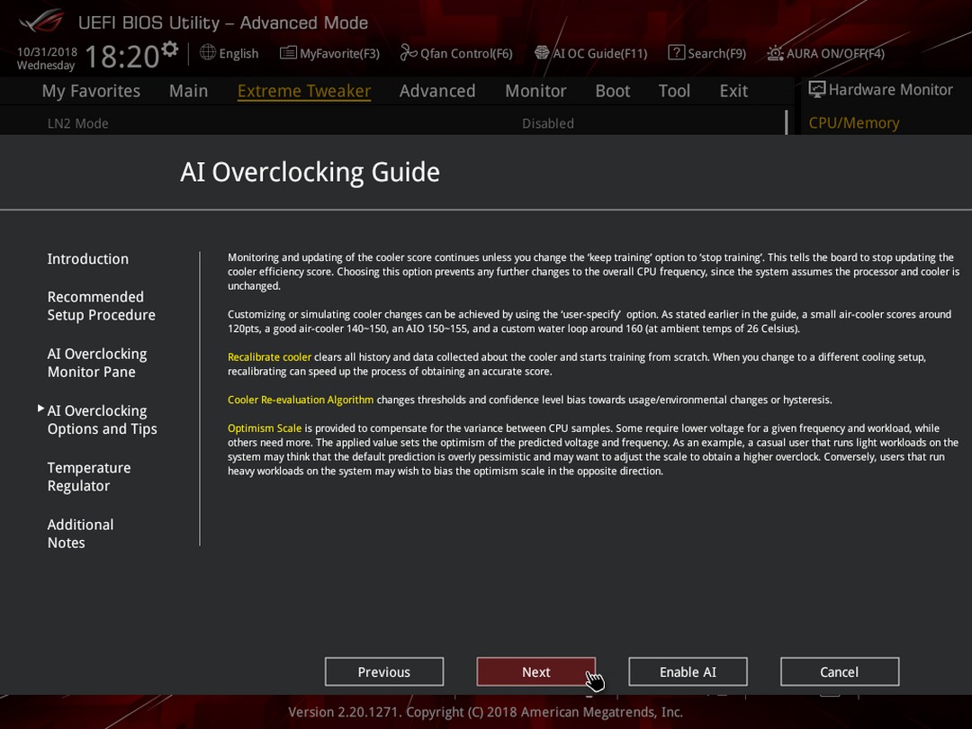Select AI Overclocking Options and Tips

103,419
